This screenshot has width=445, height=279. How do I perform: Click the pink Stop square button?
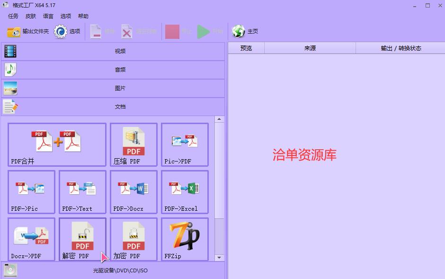(x=172, y=31)
